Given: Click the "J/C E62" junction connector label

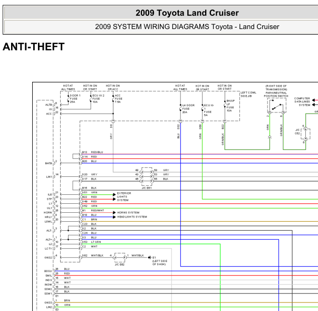Looking at the screenshot, I should tap(120, 265).
